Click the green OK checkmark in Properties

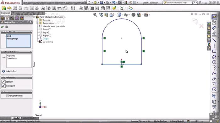tap(2, 27)
